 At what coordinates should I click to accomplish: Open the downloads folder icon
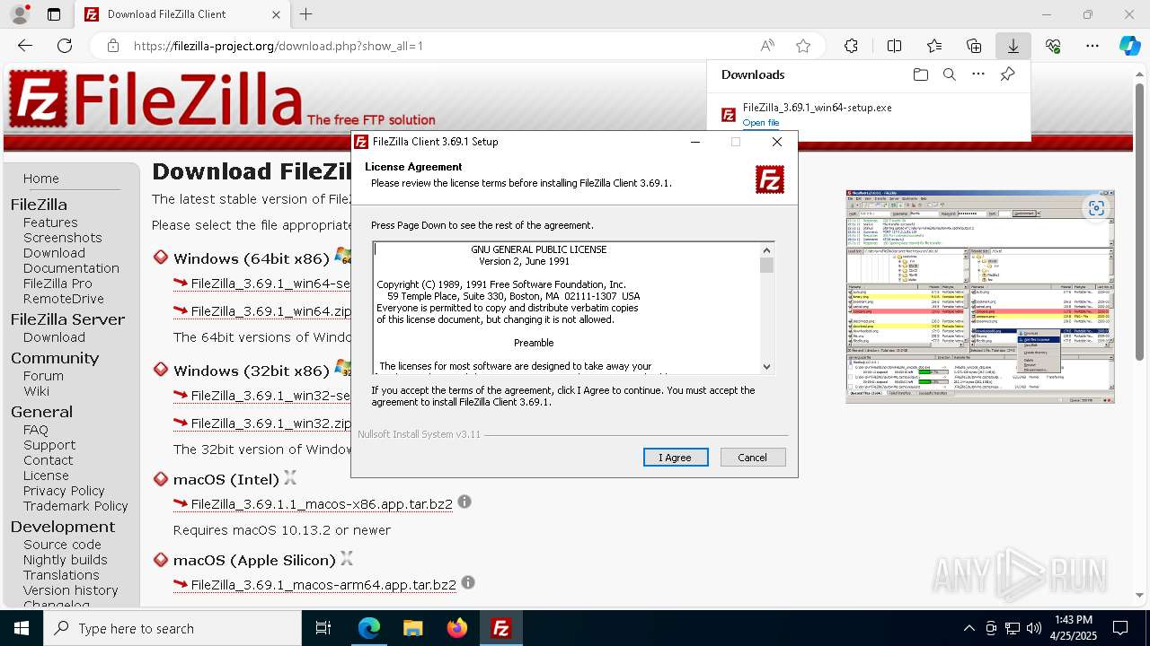point(921,74)
